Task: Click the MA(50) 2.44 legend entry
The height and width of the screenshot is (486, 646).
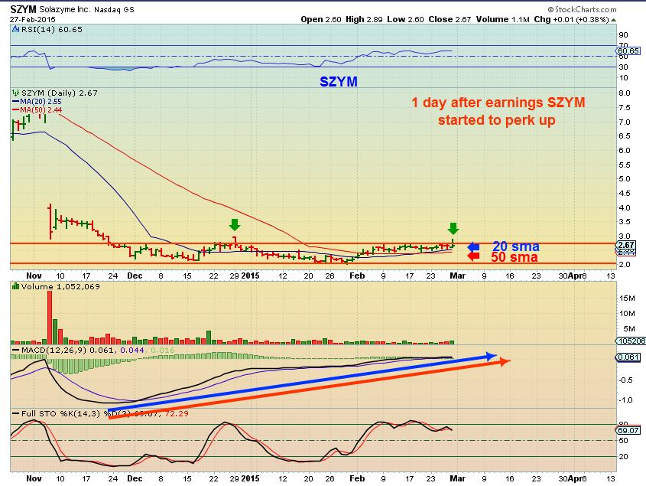Action: [41, 109]
